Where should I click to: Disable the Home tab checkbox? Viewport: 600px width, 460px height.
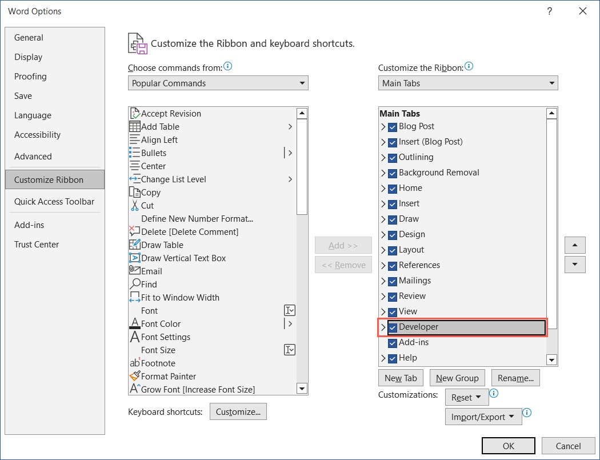[392, 188]
